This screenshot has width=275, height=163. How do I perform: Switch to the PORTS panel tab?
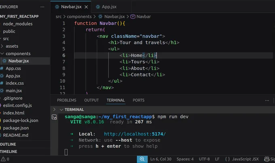pyautogui.click(x=138, y=100)
